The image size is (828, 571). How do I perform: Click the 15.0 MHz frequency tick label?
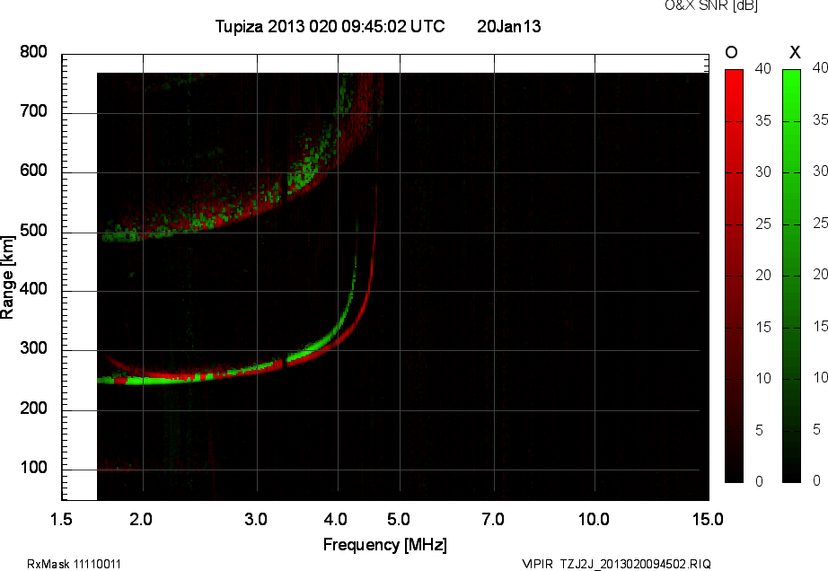pyautogui.click(x=709, y=519)
